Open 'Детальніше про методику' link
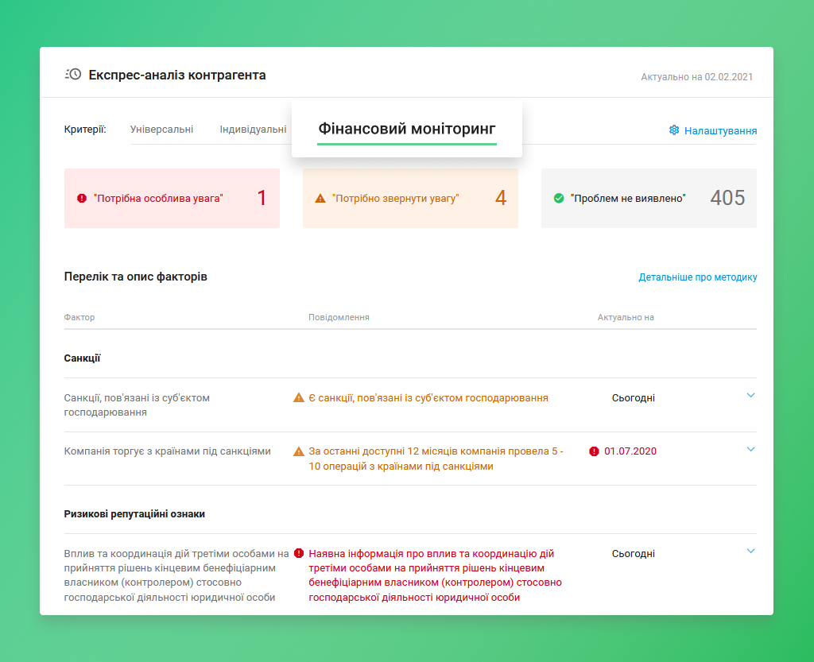The height and width of the screenshot is (662, 814). click(x=697, y=277)
